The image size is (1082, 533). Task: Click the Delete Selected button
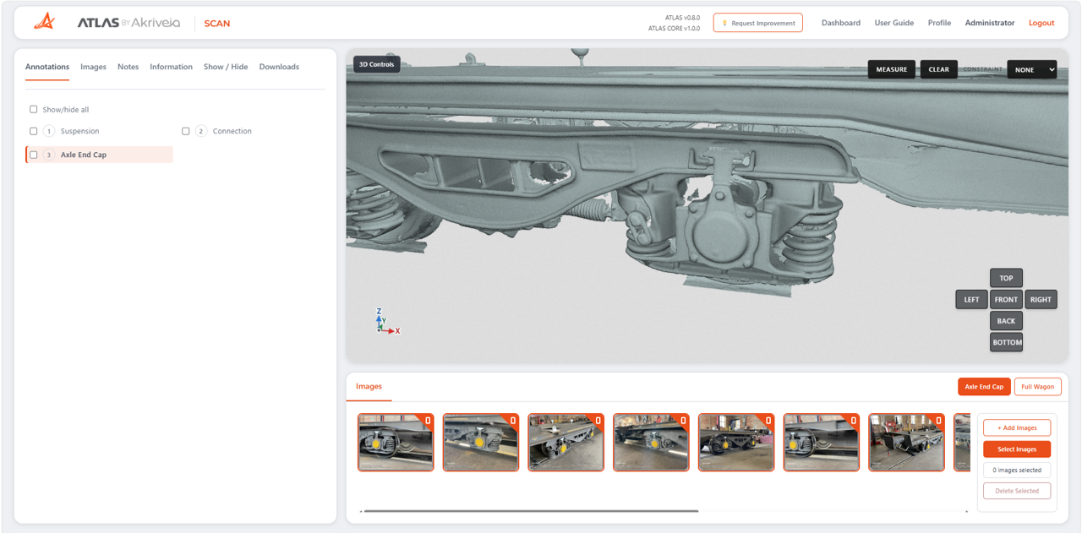tap(1017, 491)
